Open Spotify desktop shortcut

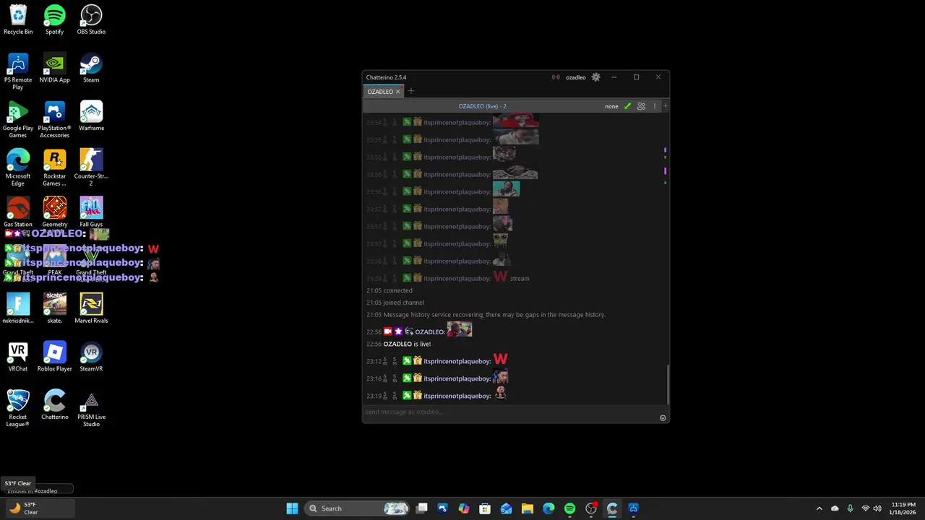click(x=55, y=19)
